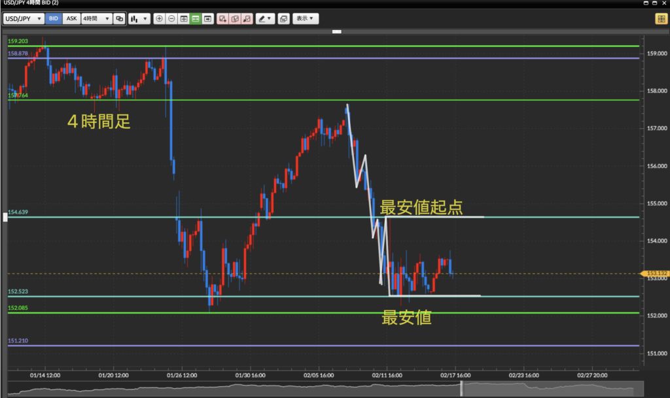Click the 153.132 current price label
Image resolution: width=670 pixels, height=398 pixels.
tap(656, 274)
